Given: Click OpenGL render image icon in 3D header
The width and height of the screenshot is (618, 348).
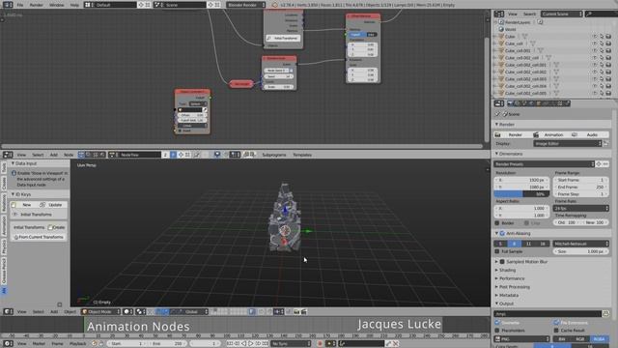Looking at the screenshot, I should (x=296, y=311).
